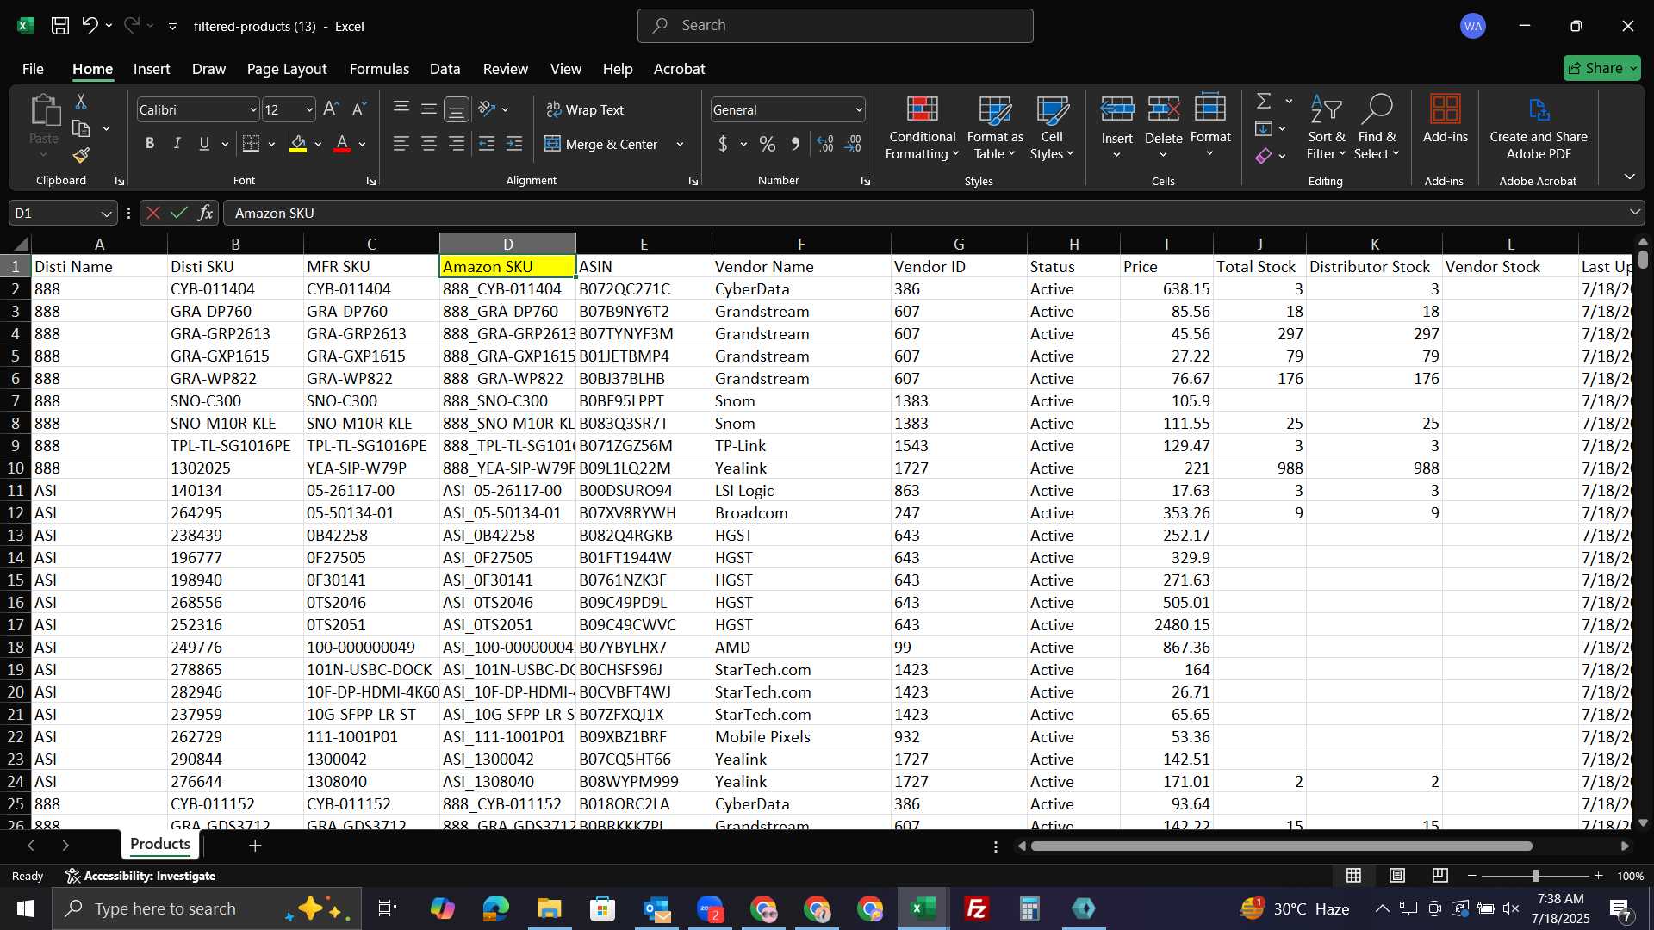Viewport: 1654px width, 930px height.
Task: Click the Add-ins icon
Action: click(1445, 119)
